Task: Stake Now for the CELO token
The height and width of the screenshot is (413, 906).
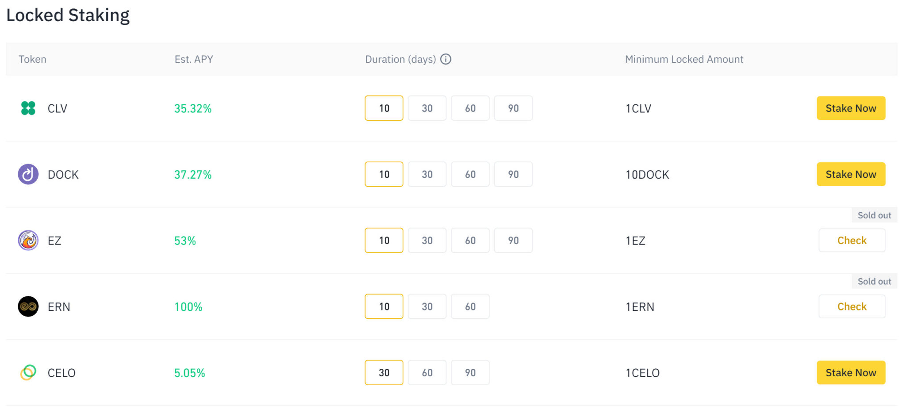Action: [851, 372]
